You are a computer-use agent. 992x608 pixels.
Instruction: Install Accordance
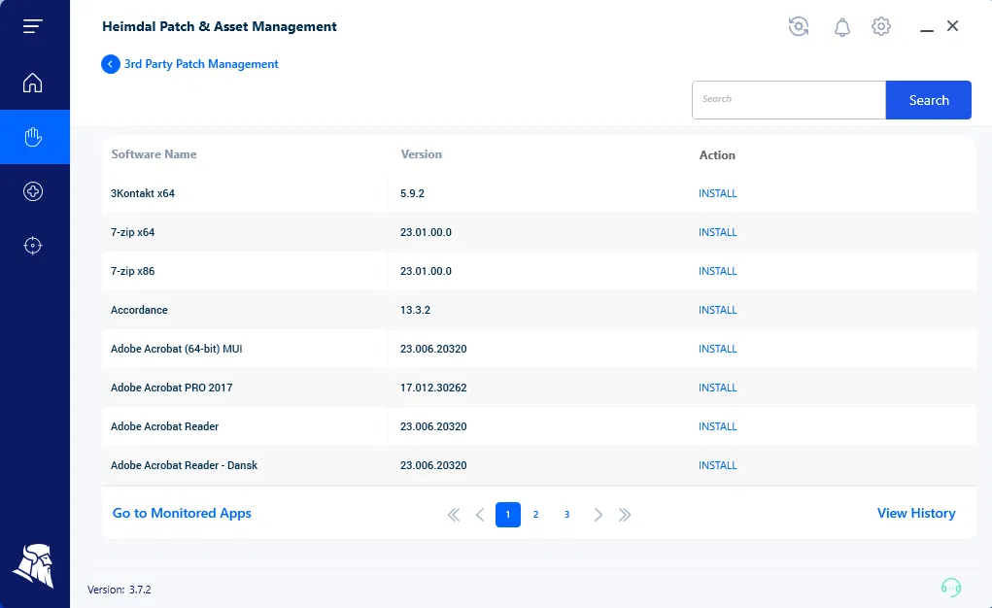[x=717, y=310]
